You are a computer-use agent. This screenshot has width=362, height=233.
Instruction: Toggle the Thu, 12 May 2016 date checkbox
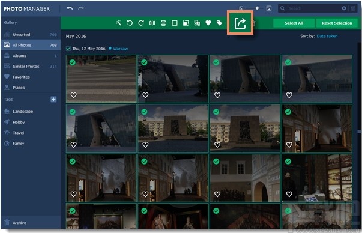pos(68,49)
